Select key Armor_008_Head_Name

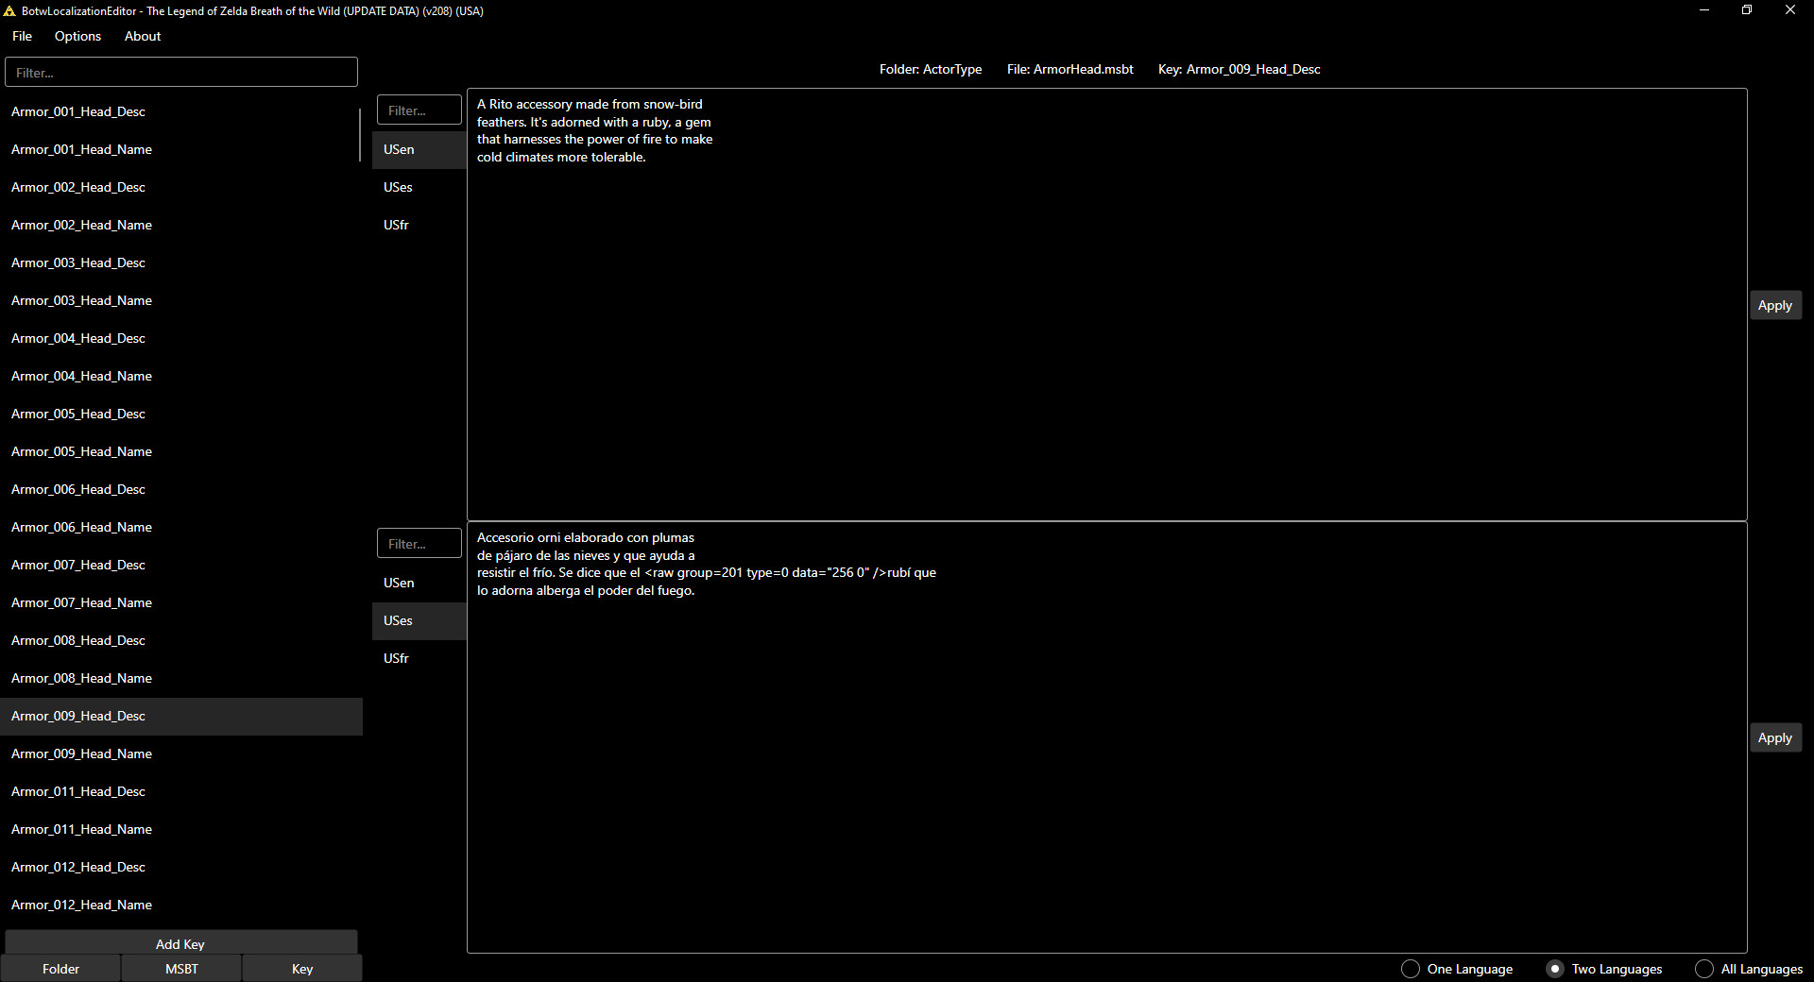[181, 678]
